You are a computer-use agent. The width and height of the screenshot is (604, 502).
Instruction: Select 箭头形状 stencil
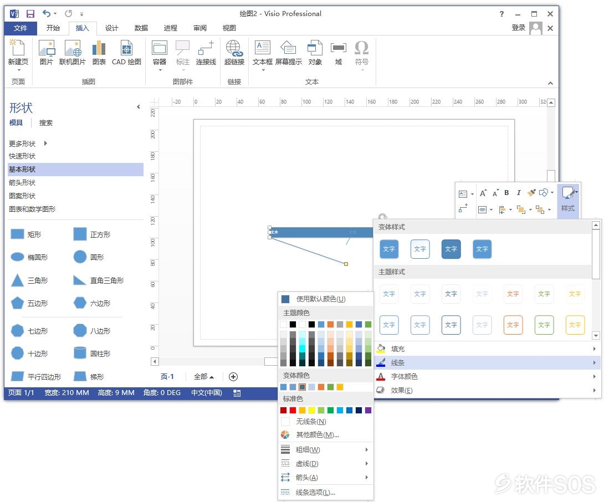click(75, 183)
